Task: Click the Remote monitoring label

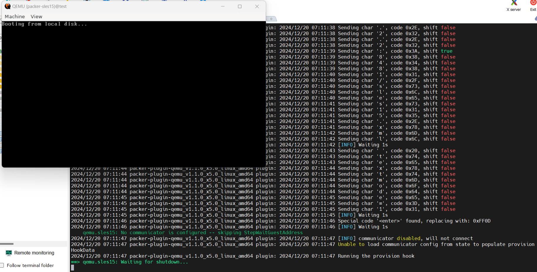Action: [34, 253]
